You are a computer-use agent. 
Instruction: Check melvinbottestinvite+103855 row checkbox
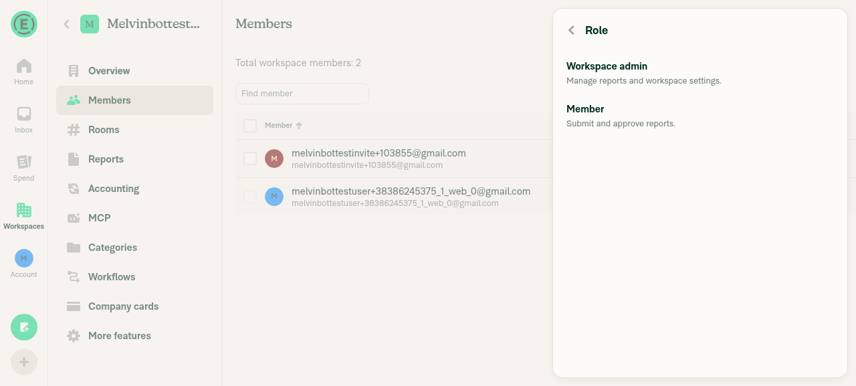[250, 159]
